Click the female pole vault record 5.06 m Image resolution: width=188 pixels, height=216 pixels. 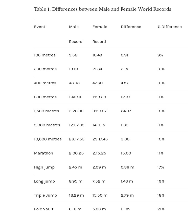(x=99, y=209)
